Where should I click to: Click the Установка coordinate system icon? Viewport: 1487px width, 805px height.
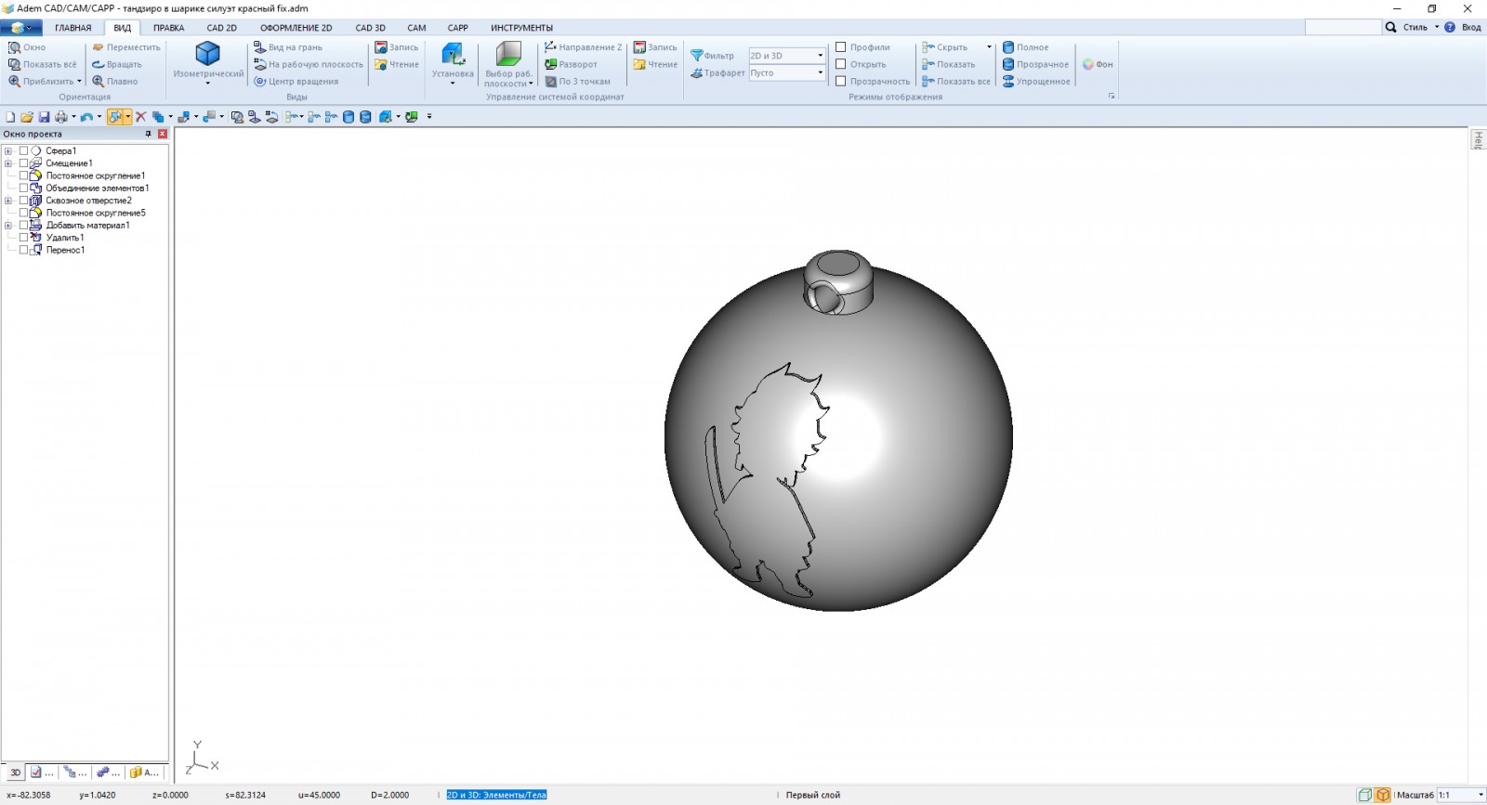point(453,55)
